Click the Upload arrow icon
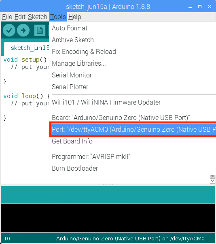216x244 pixels. (x=23, y=30)
